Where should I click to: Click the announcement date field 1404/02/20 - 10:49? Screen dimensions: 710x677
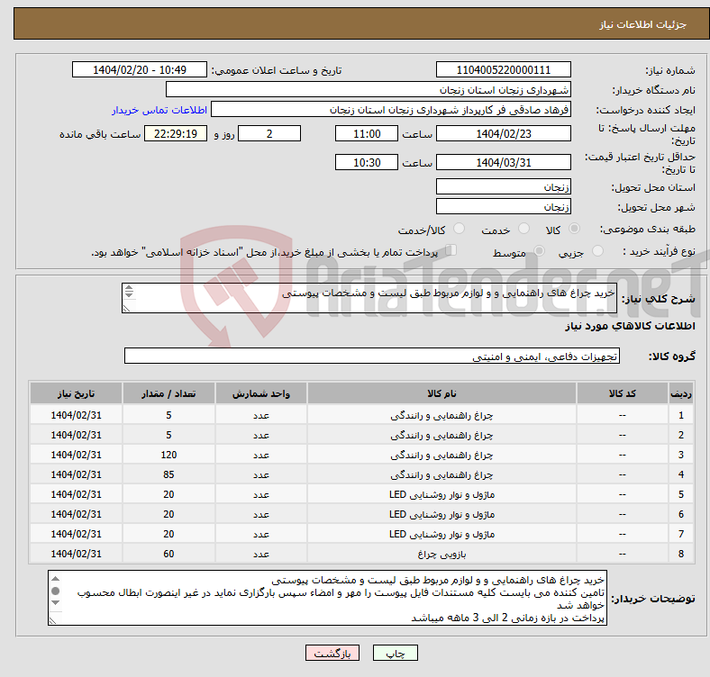tap(140, 70)
